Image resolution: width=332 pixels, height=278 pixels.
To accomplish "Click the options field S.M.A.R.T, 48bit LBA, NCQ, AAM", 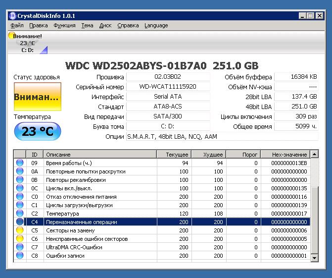I will click(222, 137).
